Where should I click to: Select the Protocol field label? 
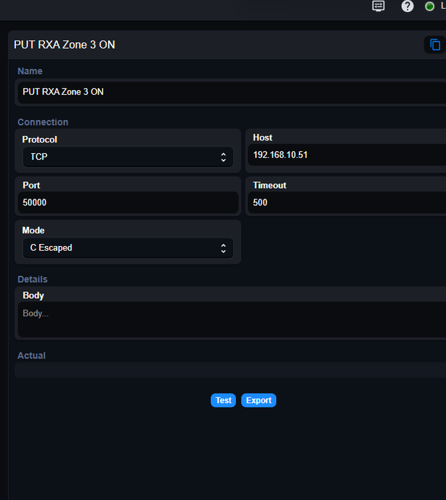click(39, 139)
